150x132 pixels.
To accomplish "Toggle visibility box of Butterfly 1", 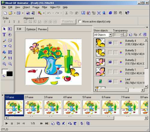I will (110, 72).
